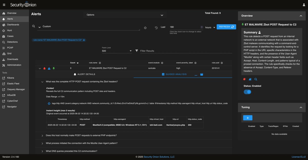The height and width of the screenshot is (160, 308).
Task: Click the hunt search icon in the Overview panel
Action: tap(256, 79)
